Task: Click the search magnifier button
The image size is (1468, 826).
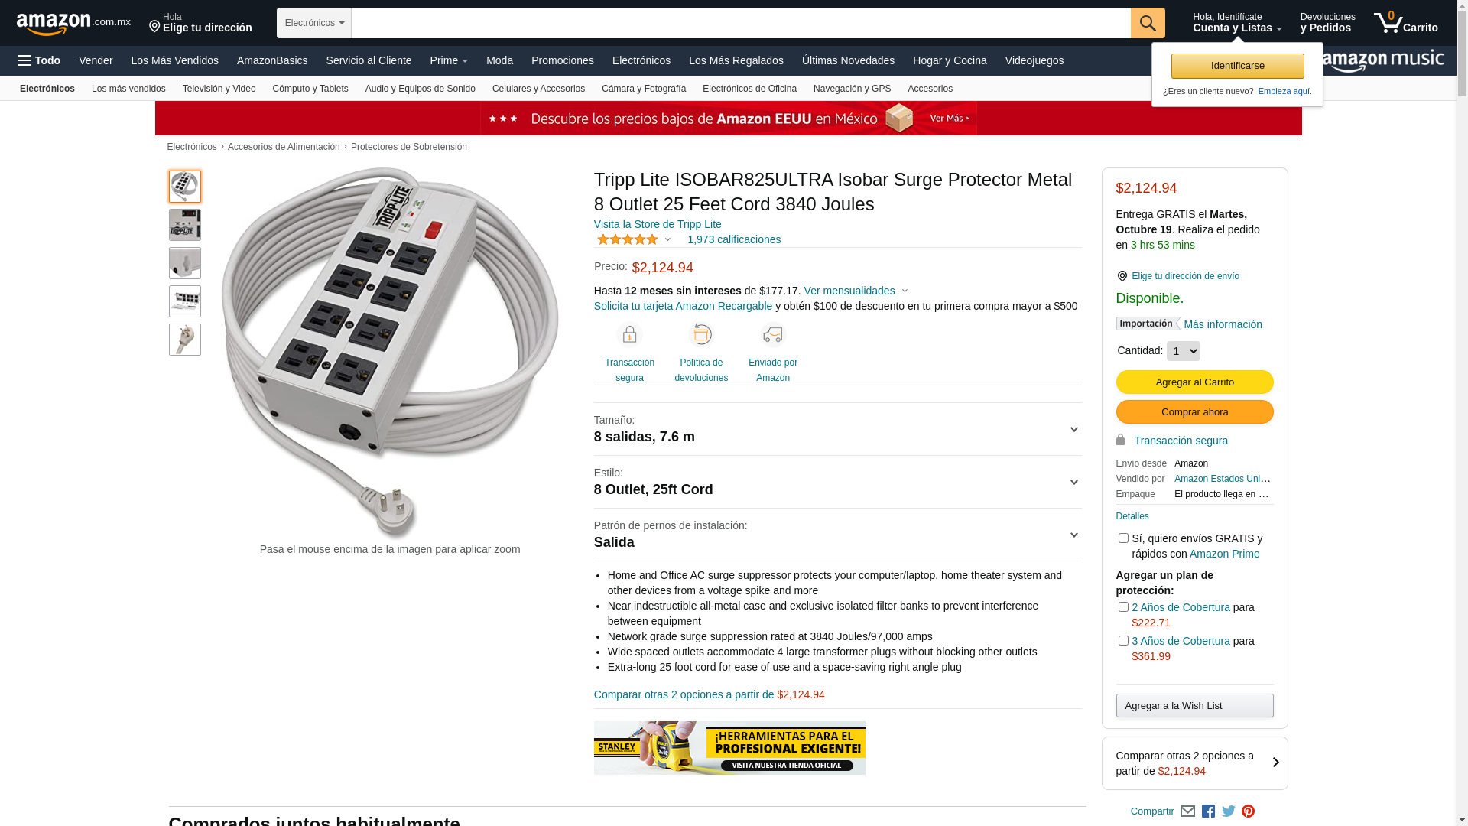Action: point(1148,23)
